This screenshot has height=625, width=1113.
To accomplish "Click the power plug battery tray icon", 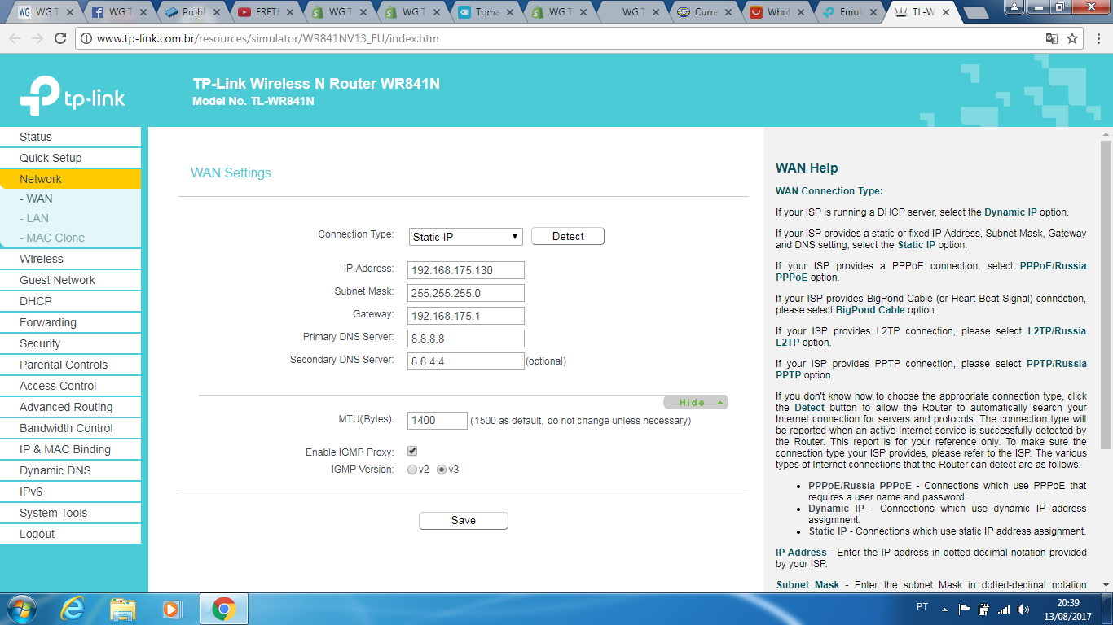I will tap(983, 609).
